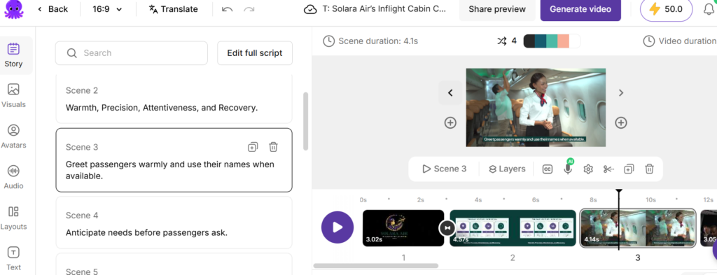The width and height of the screenshot is (717, 275).
Task: Click the cloud saved status icon
Action: (310, 9)
